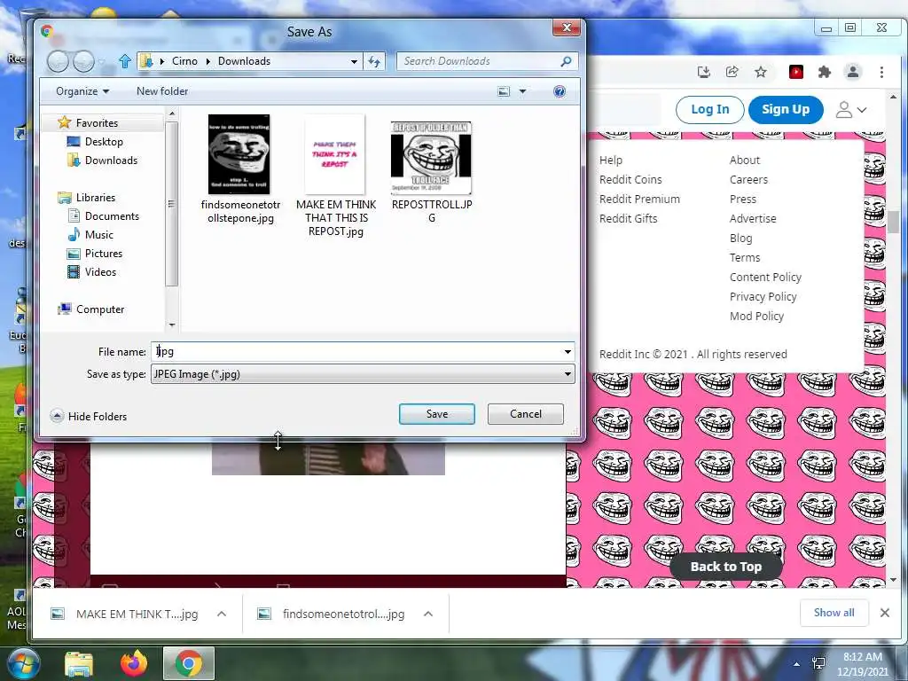908x681 pixels.
Task: Open Downloads in navigation pane
Action: coord(111,160)
